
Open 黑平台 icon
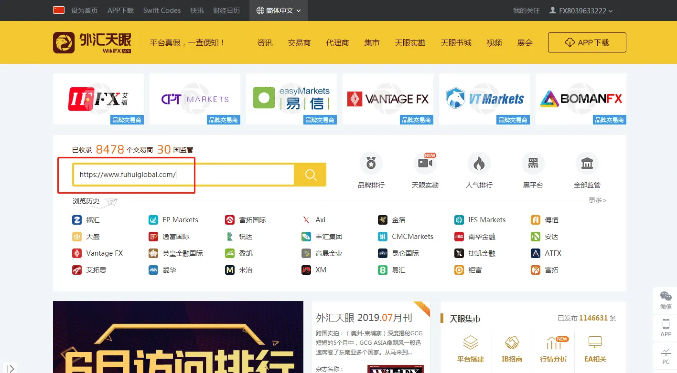click(x=533, y=164)
